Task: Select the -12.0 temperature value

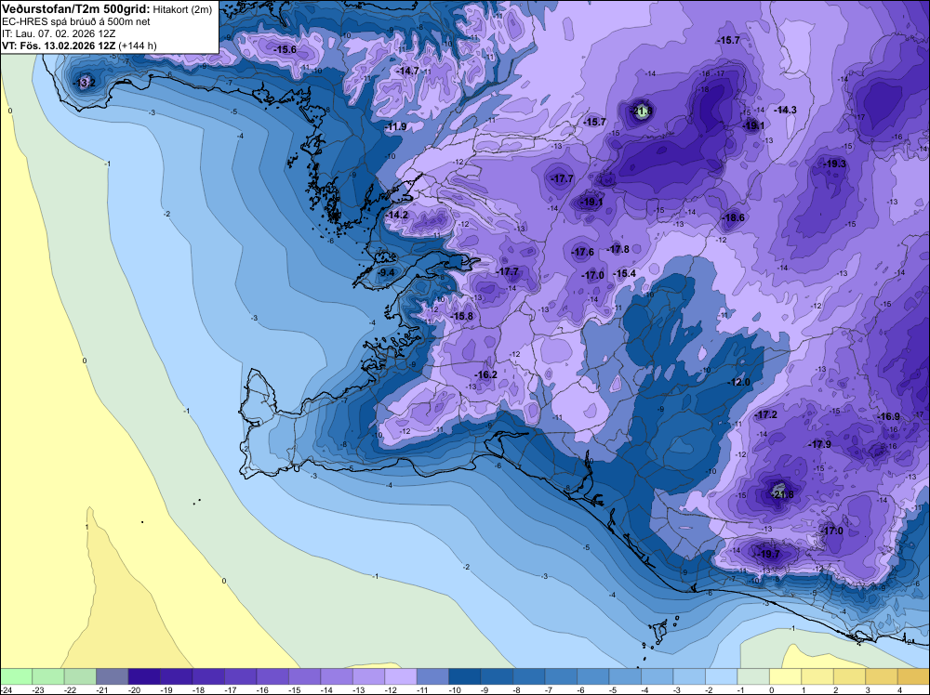Action: click(739, 383)
